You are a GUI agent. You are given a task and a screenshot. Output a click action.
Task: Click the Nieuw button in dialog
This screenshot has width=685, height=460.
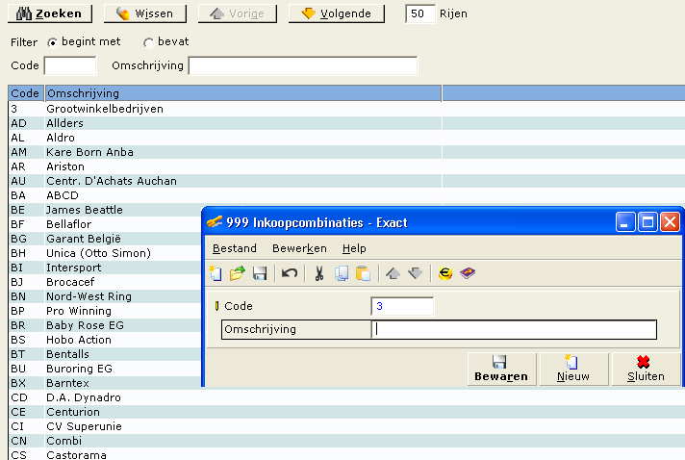point(573,370)
